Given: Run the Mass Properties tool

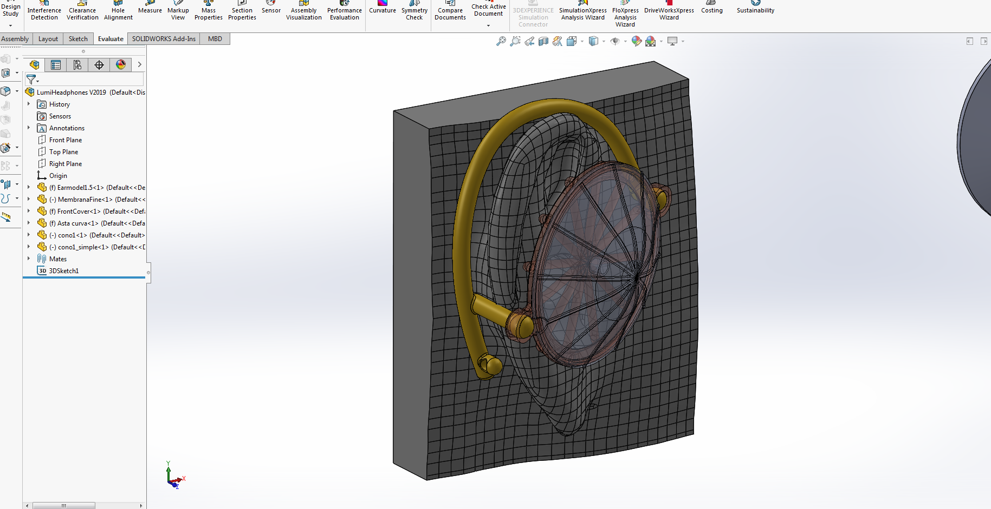Looking at the screenshot, I should tap(208, 10).
